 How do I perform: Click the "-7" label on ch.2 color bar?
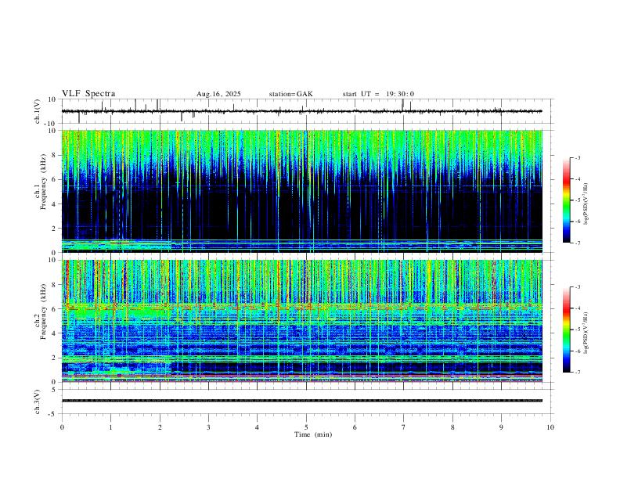(x=577, y=372)
